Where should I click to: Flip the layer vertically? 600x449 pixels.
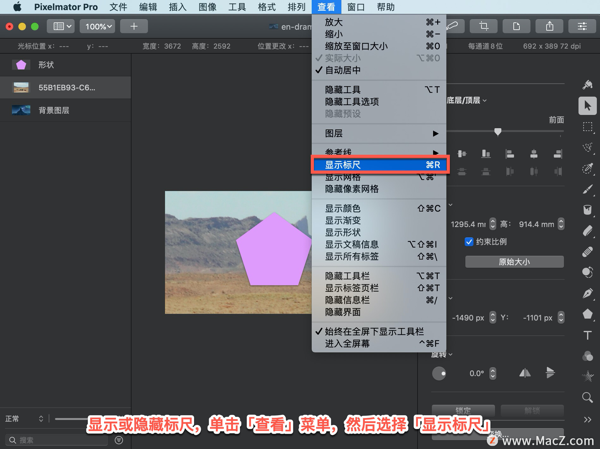(550, 373)
